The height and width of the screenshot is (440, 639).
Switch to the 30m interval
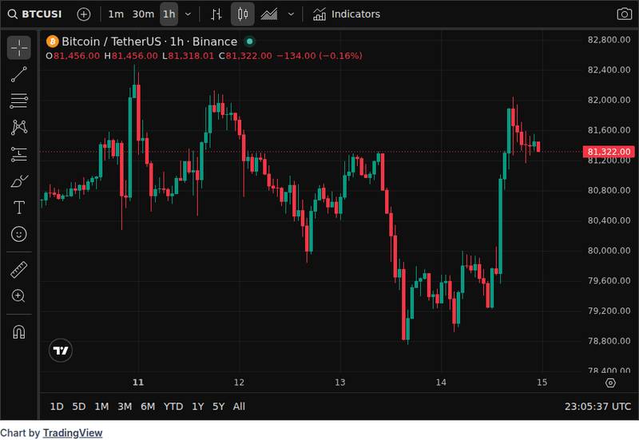pos(143,14)
